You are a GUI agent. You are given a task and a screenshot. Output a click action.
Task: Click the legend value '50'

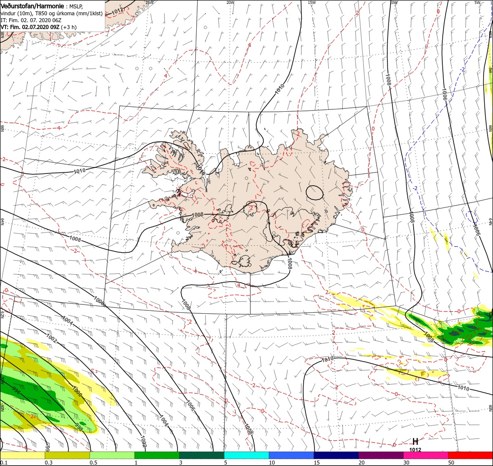pyautogui.click(x=451, y=463)
